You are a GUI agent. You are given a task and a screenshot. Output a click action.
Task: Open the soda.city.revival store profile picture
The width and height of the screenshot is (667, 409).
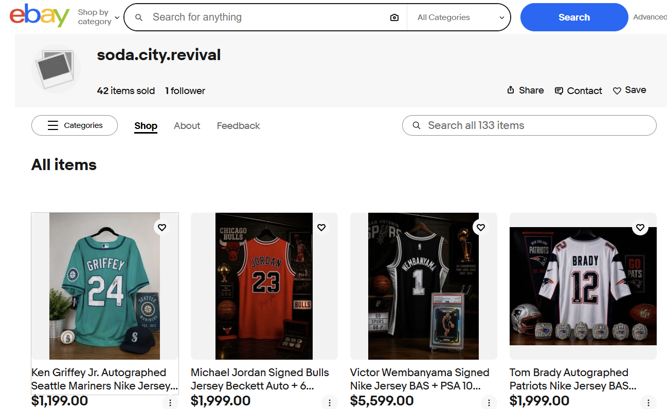point(56,68)
